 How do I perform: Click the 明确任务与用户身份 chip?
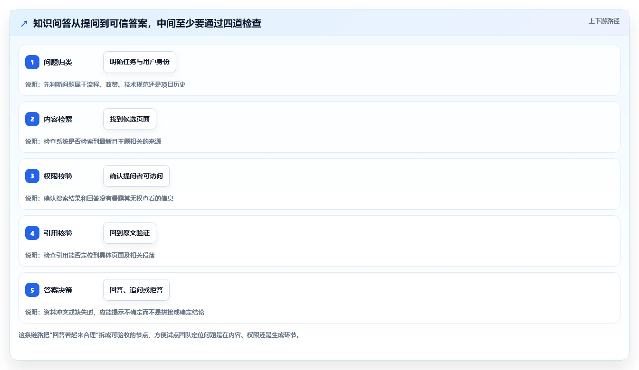pos(140,62)
